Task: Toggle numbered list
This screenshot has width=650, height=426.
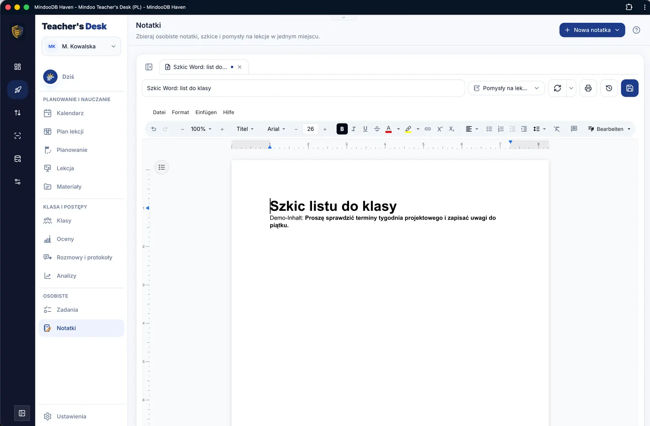Action: (501, 129)
